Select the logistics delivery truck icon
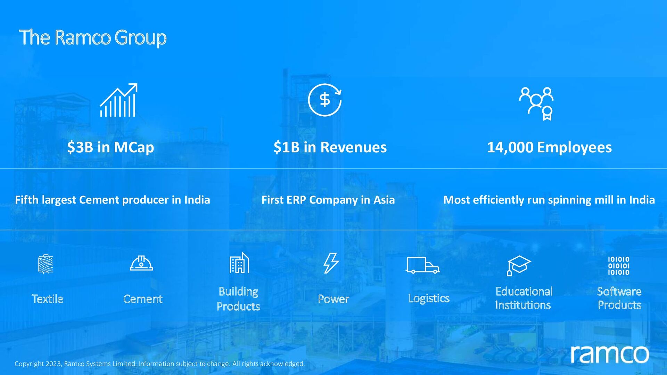 pyautogui.click(x=423, y=265)
